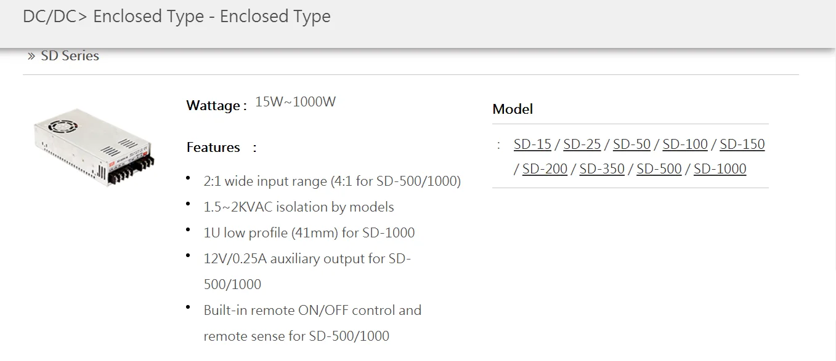View the SD-350 model link
This screenshot has height=361, width=836.
click(x=602, y=169)
